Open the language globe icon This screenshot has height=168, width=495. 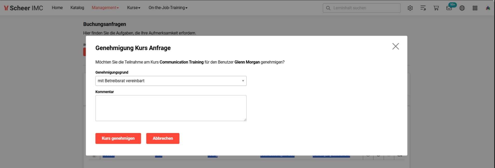click(x=462, y=8)
